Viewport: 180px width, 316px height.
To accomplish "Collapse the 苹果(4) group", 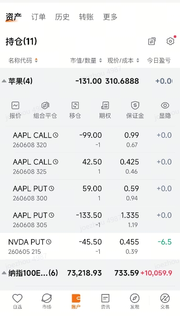I will point(4,81).
